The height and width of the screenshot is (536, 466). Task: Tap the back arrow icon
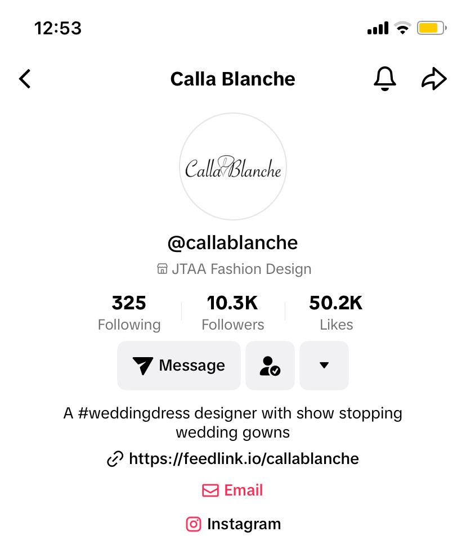[x=25, y=79]
